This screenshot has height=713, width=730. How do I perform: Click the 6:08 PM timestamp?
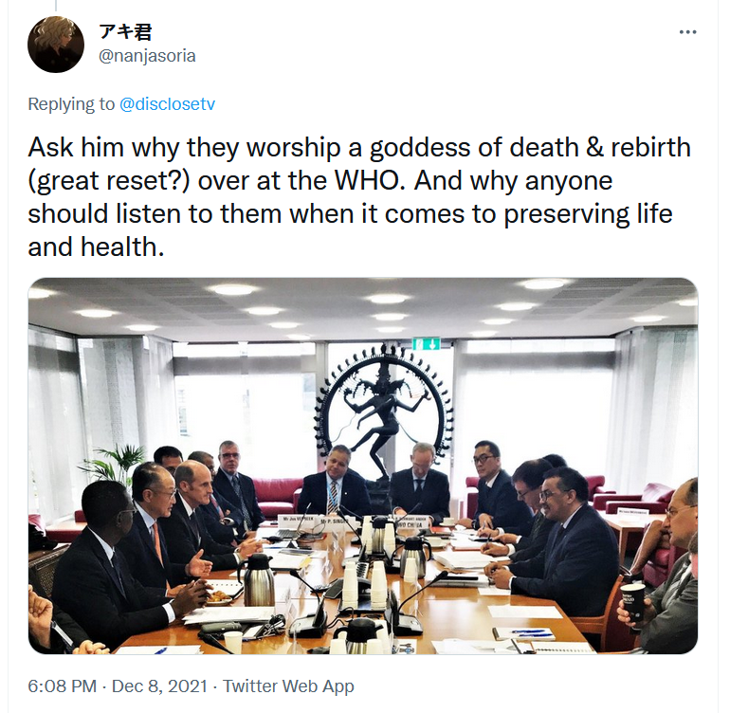(62, 686)
